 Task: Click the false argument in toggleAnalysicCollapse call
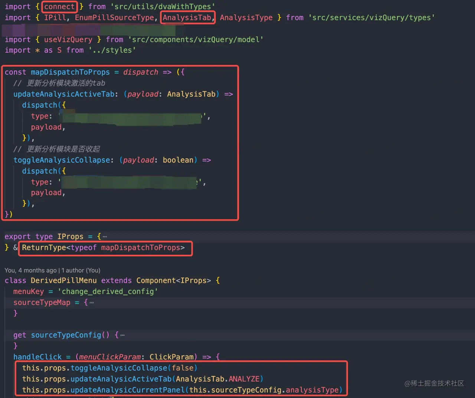click(183, 368)
